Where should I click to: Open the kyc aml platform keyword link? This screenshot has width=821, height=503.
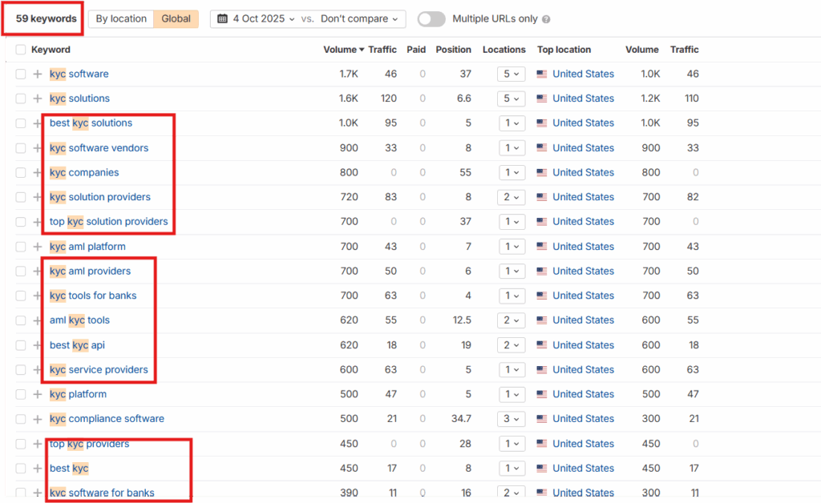[87, 247]
